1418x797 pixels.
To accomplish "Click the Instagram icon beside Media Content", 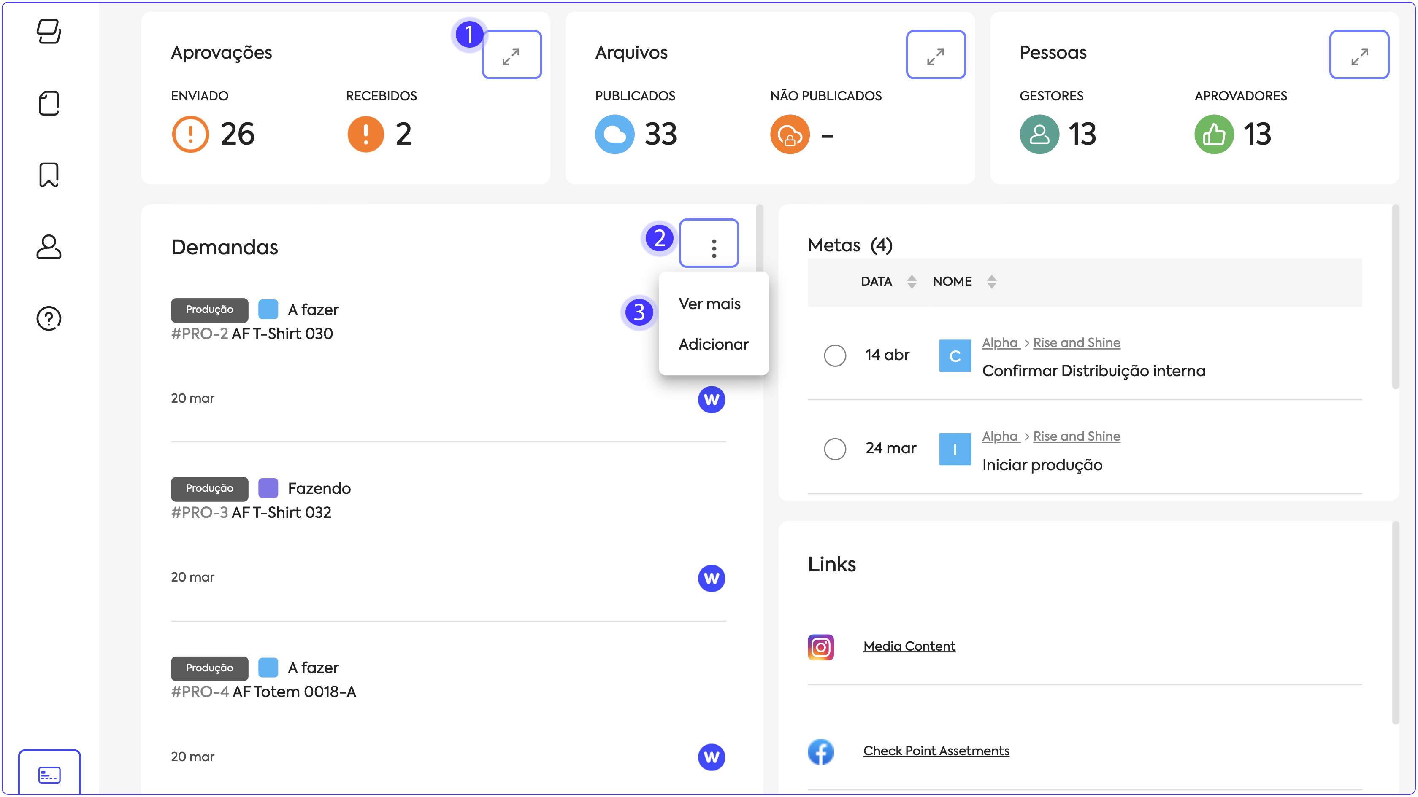I will 820,647.
